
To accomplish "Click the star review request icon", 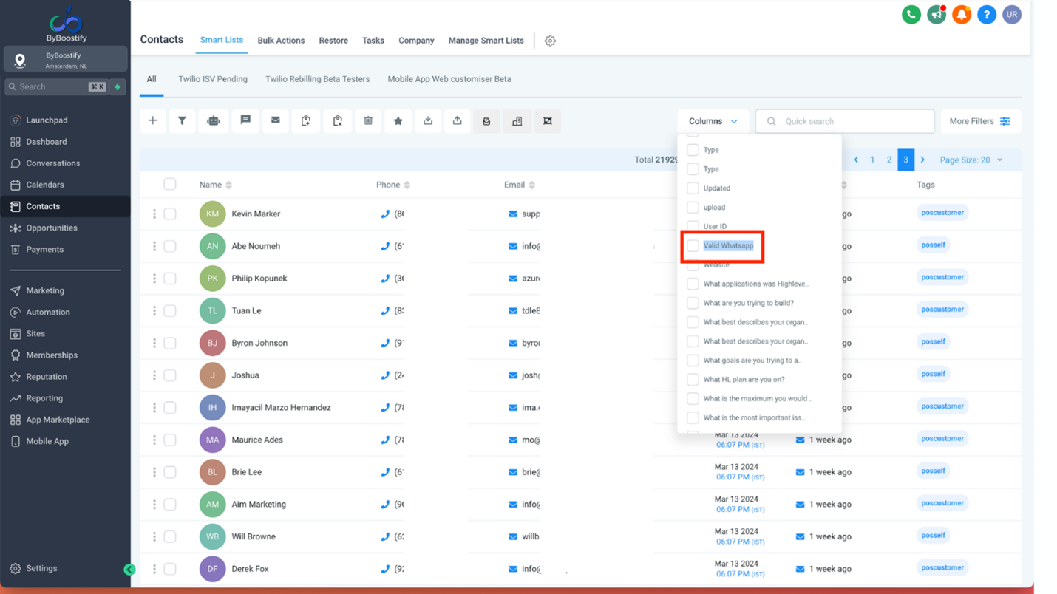I will click(x=398, y=121).
